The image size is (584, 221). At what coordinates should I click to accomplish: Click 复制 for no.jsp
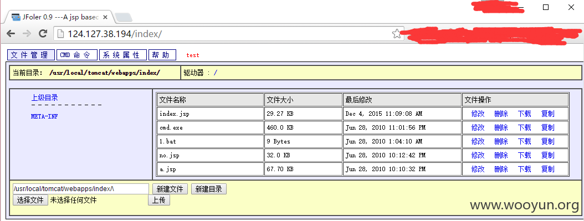coord(547,155)
